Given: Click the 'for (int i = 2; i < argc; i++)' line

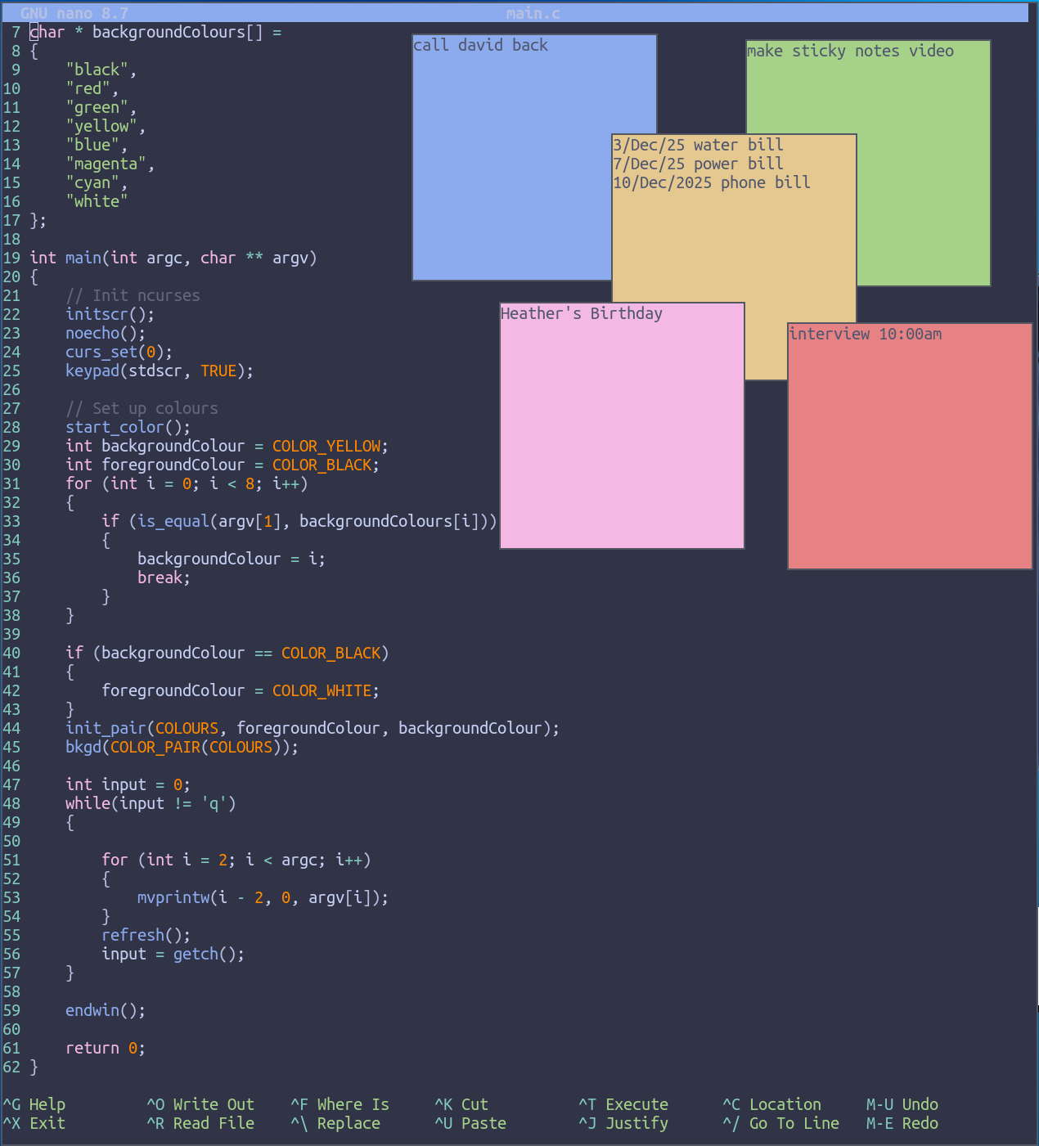Looking at the screenshot, I should [236, 860].
